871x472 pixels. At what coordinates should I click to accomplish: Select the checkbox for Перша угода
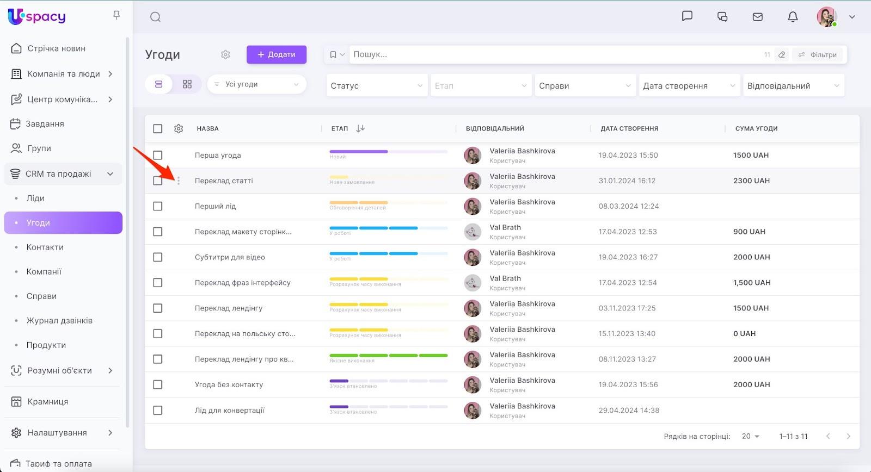point(158,156)
